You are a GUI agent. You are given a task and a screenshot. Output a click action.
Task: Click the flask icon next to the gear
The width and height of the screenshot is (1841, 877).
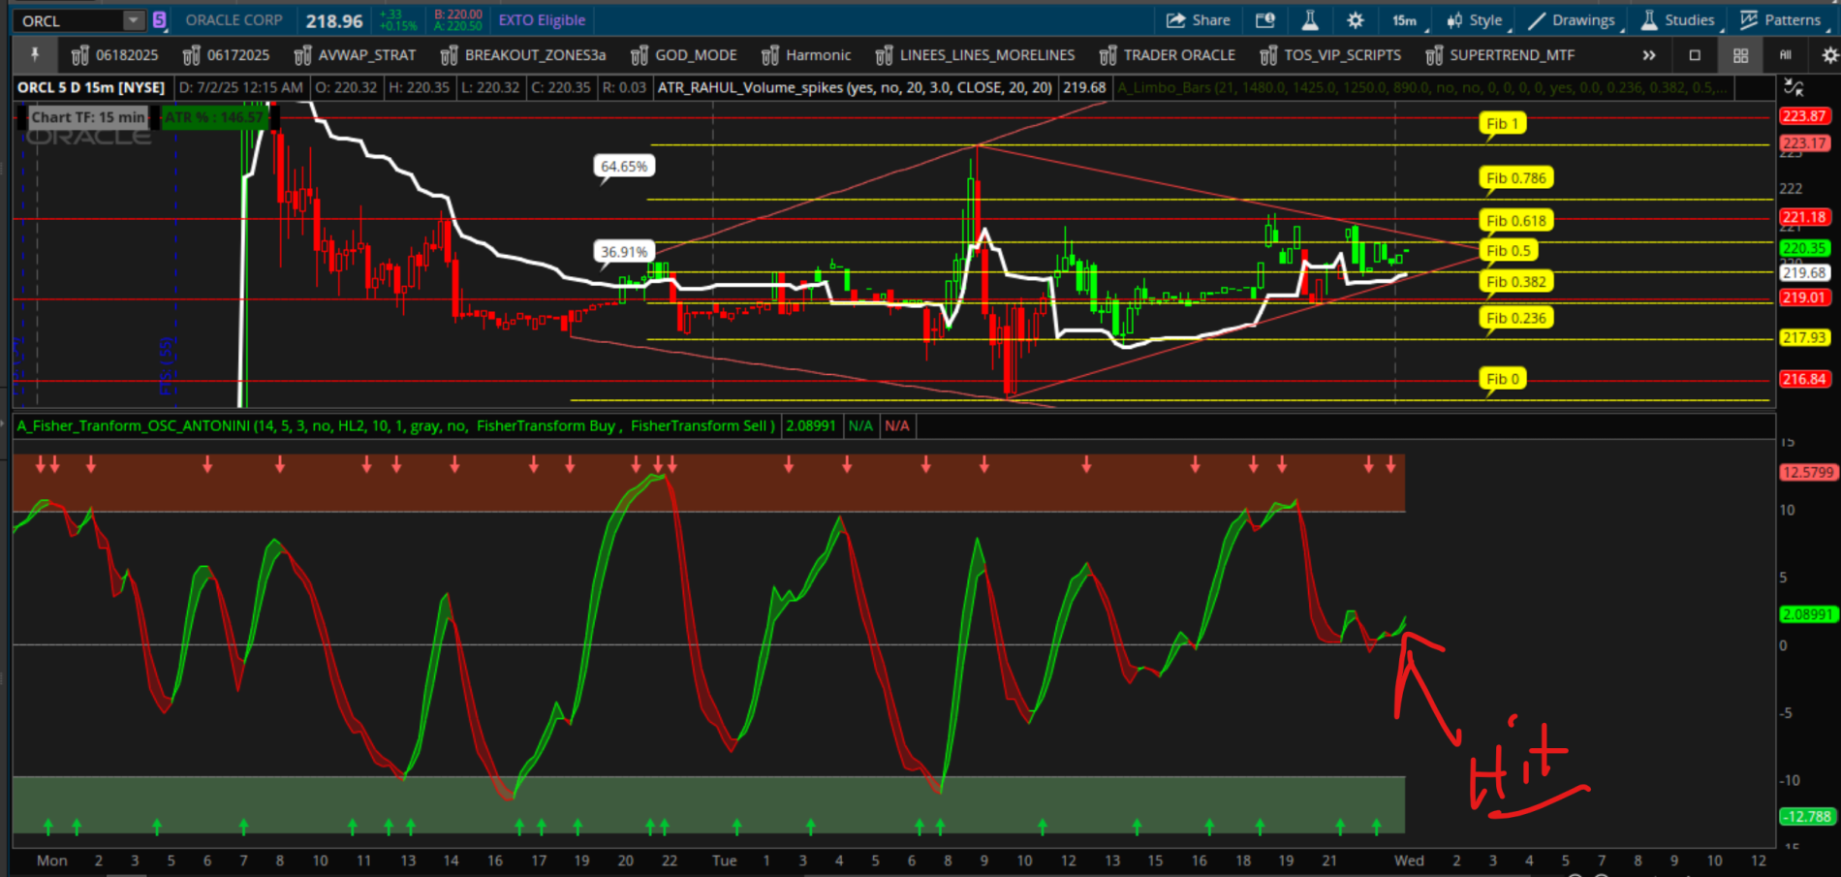click(x=1309, y=20)
